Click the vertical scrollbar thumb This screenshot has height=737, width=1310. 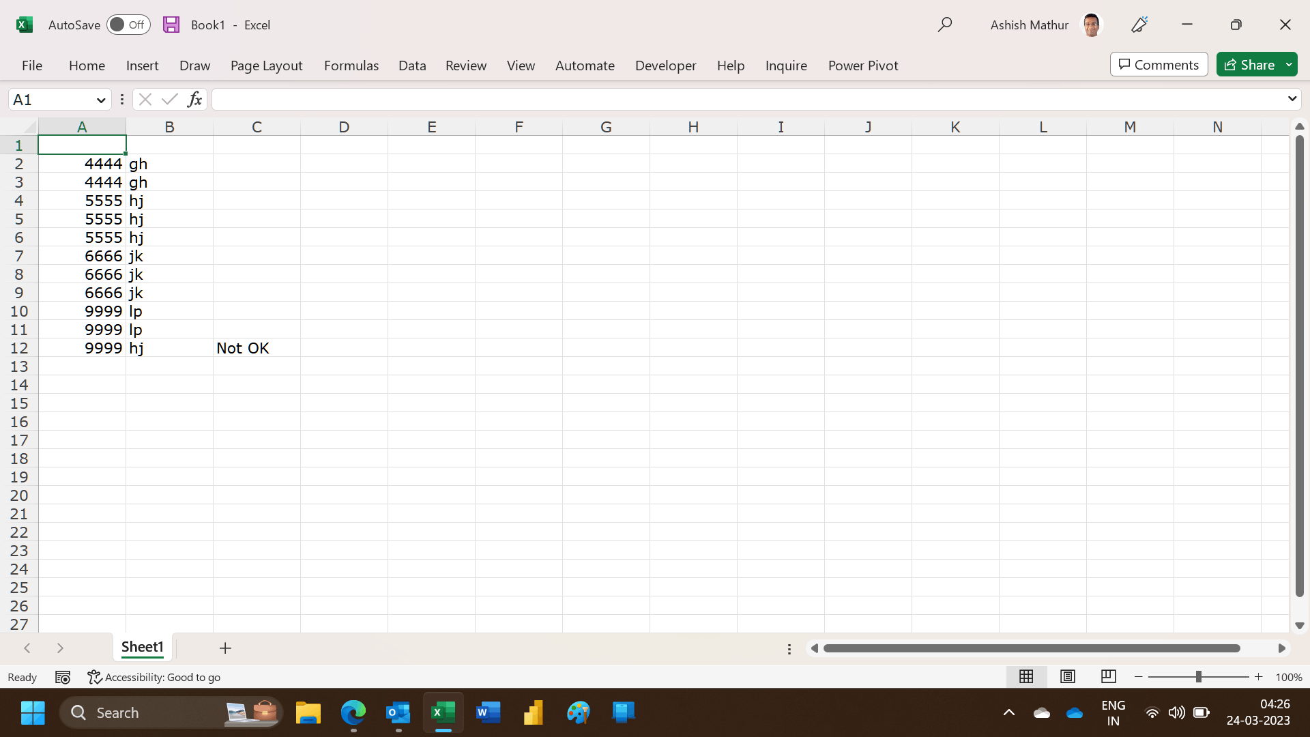(1300, 366)
